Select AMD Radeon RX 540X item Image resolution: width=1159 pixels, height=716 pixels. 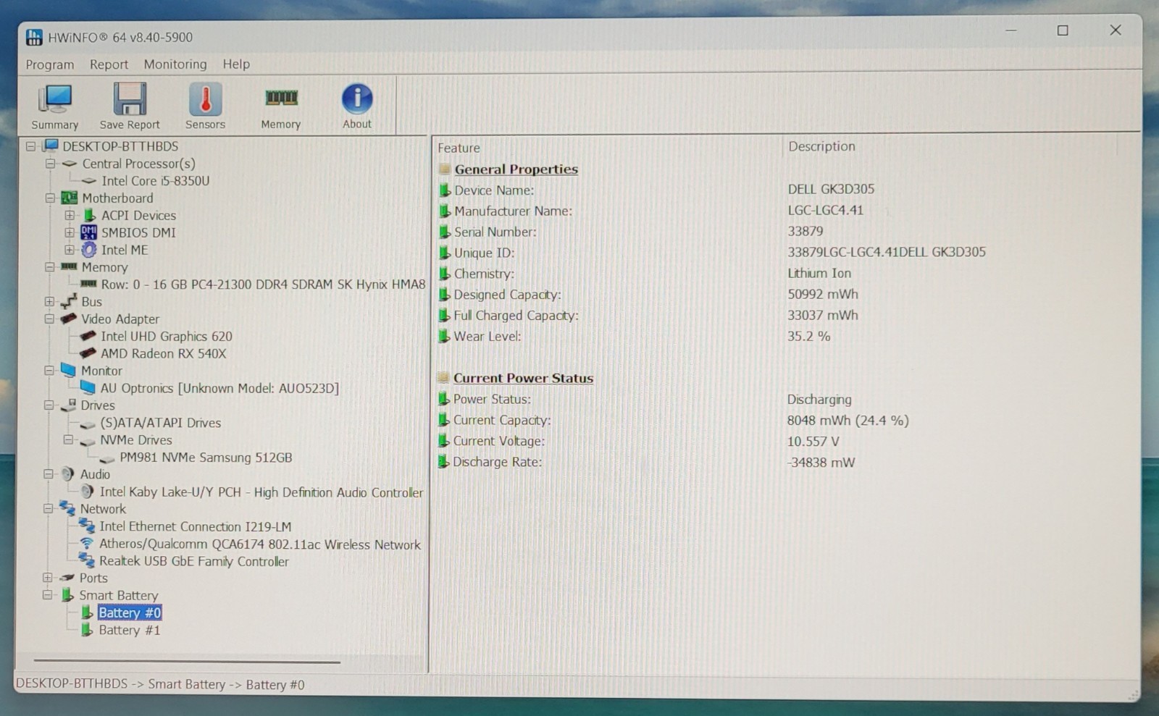[x=164, y=353]
